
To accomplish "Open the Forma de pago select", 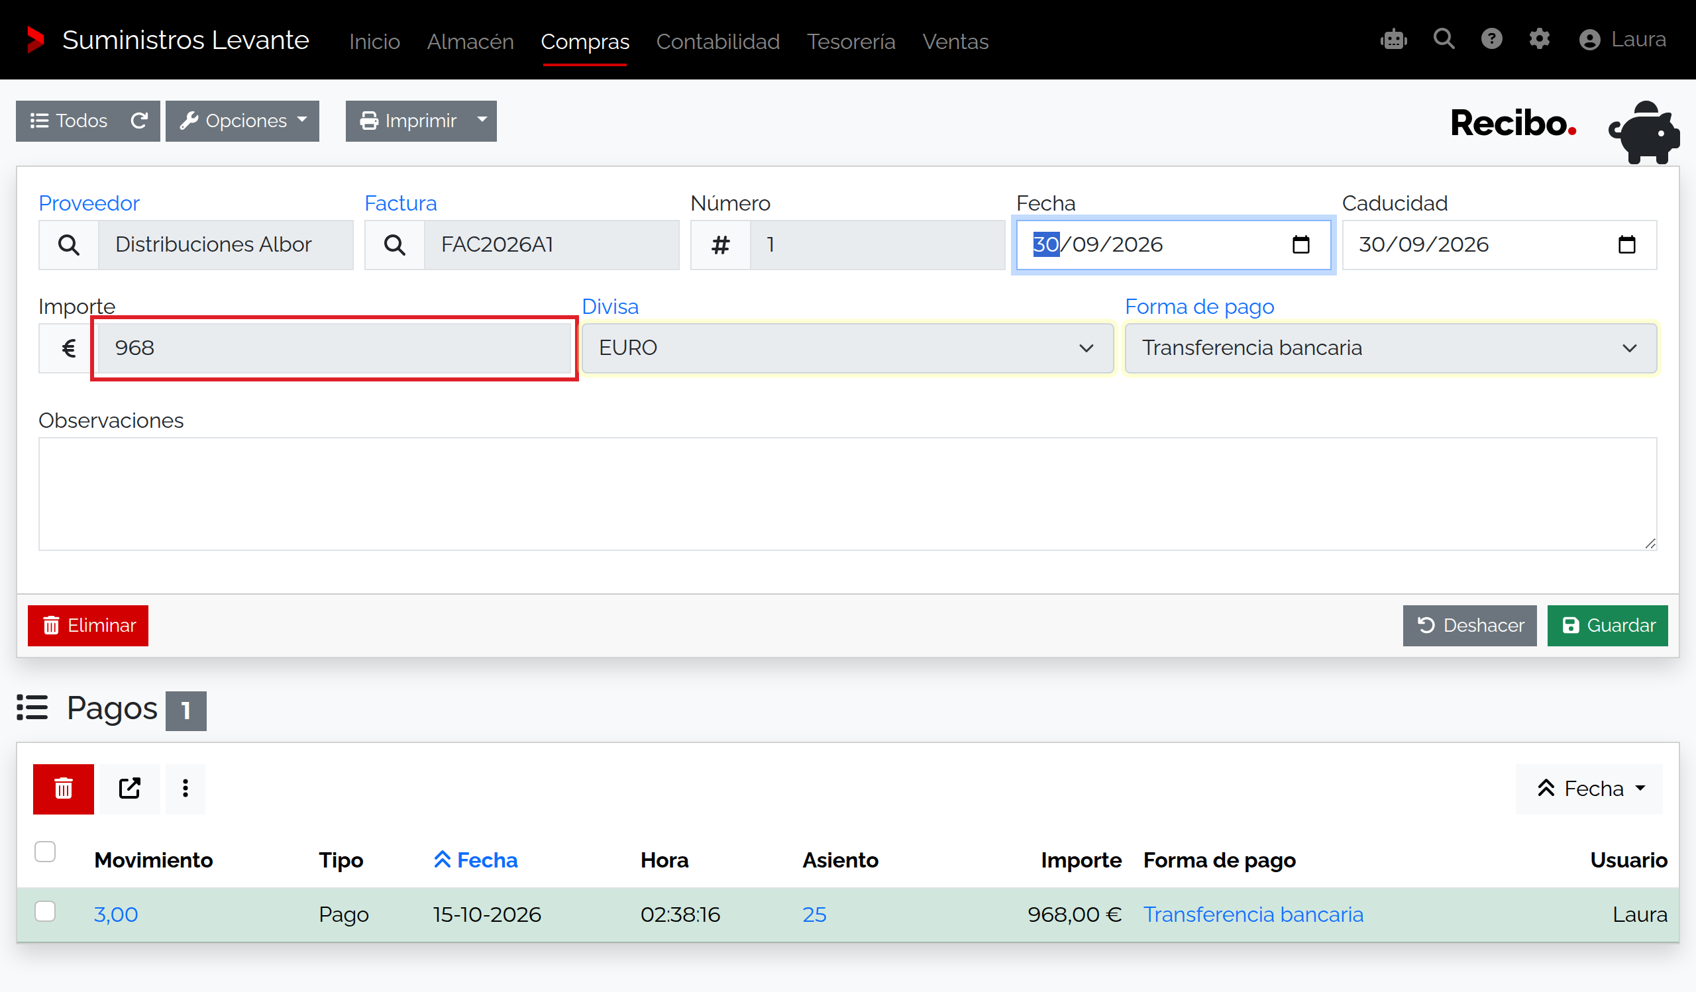I will [1391, 348].
